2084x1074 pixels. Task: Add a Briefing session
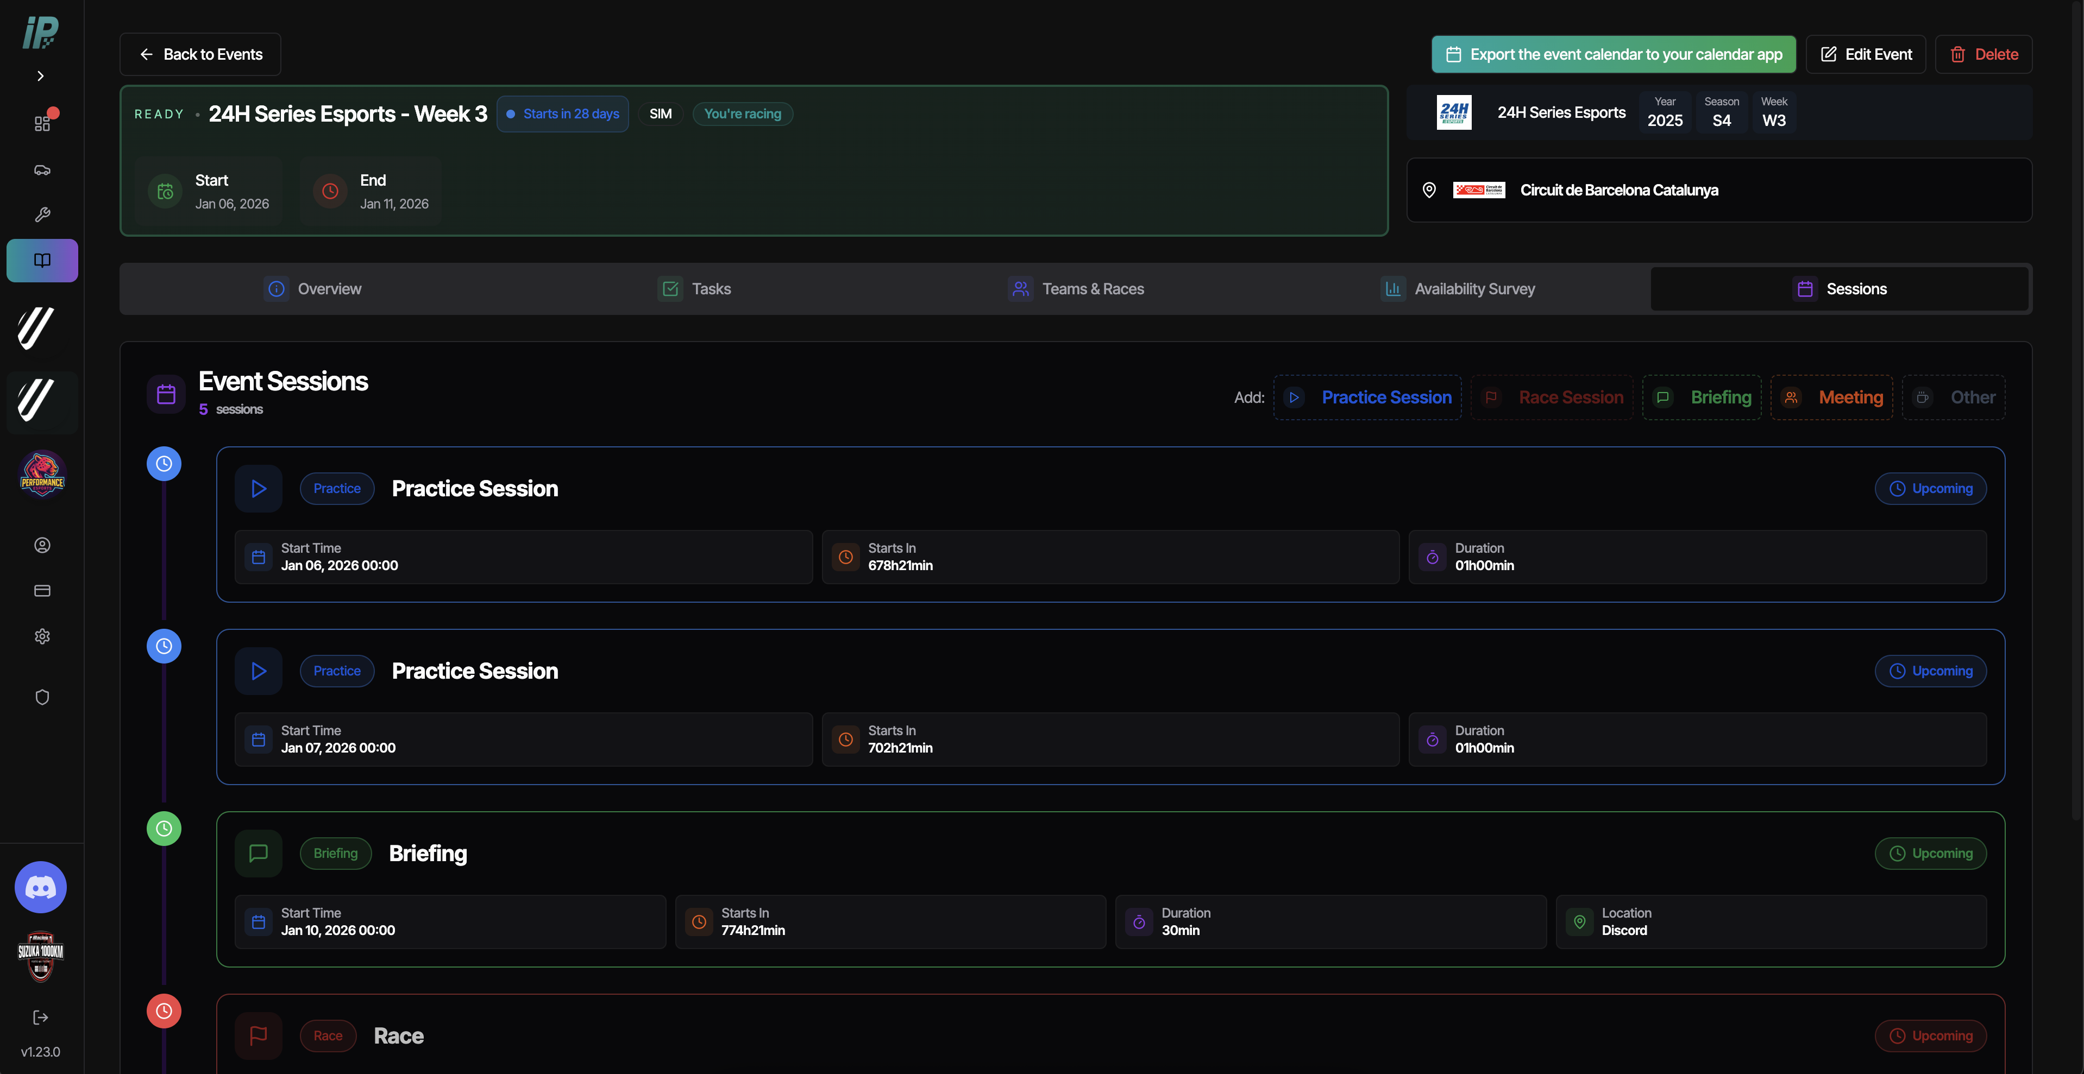point(1702,397)
